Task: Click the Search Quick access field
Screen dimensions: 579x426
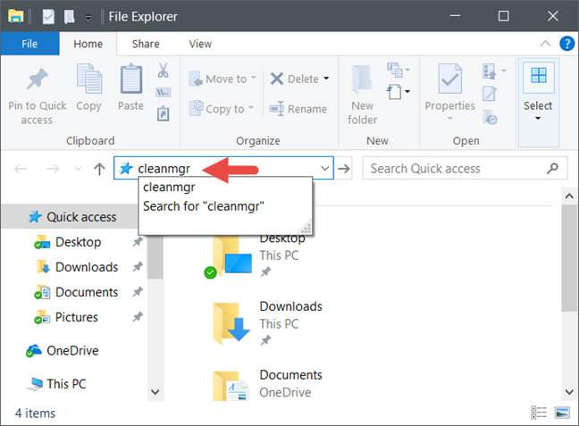Action: pos(465,168)
